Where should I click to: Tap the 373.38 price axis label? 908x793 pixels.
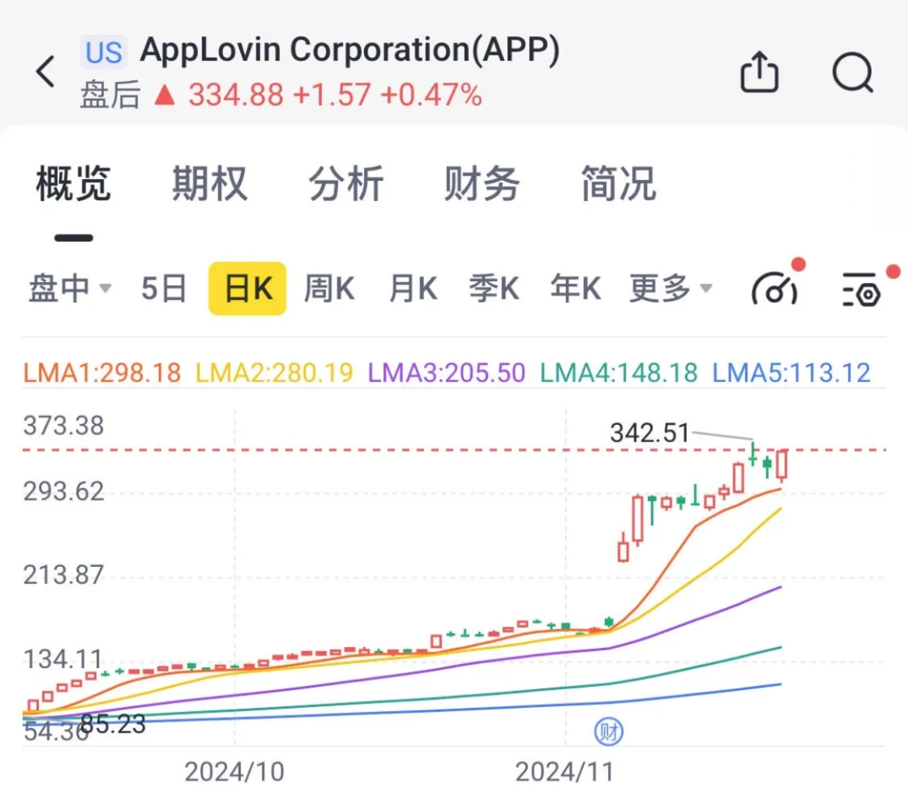coord(64,426)
